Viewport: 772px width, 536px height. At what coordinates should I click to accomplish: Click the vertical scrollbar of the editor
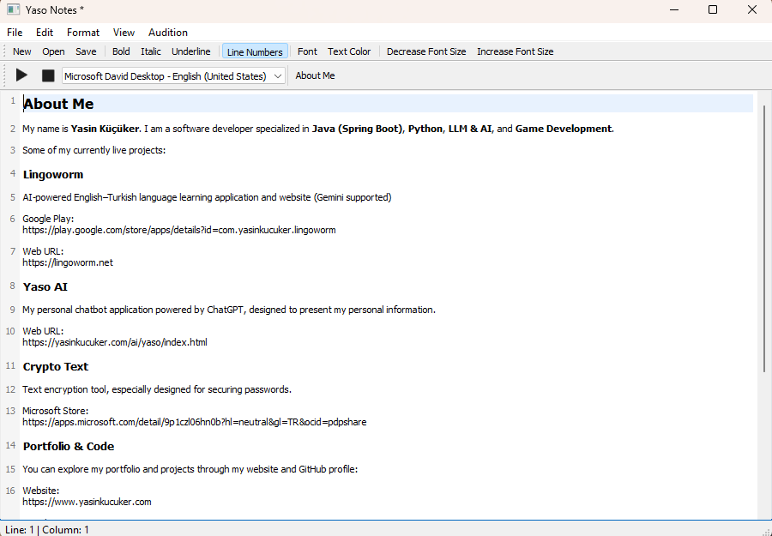pyautogui.click(x=763, y=240)
